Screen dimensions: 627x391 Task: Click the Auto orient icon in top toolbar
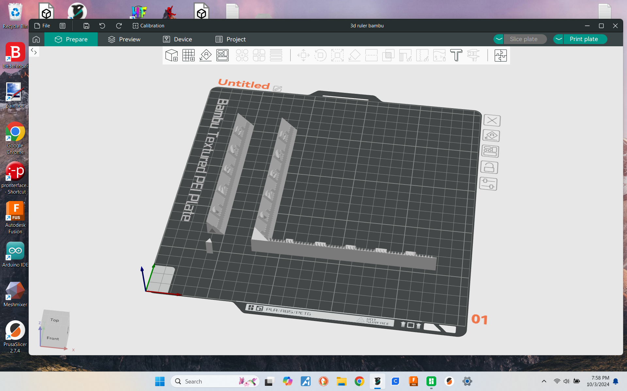coord(205,55)
